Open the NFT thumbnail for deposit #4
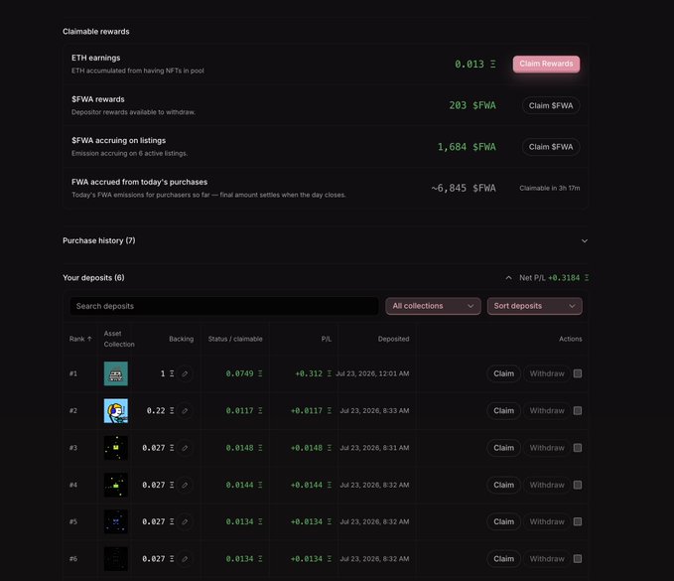 coord(115,485)
